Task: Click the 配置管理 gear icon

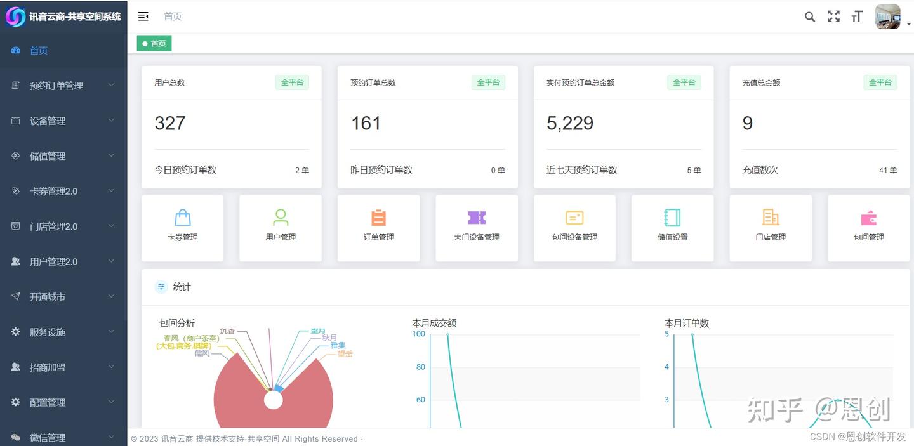Action: pyautogui.click(x=16, y=402)
